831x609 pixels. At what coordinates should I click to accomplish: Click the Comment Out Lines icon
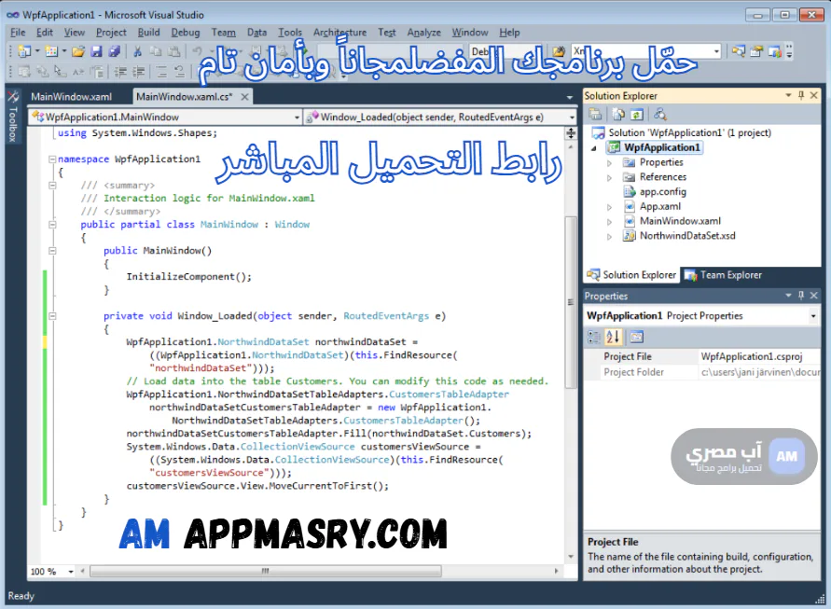(161, 72)
